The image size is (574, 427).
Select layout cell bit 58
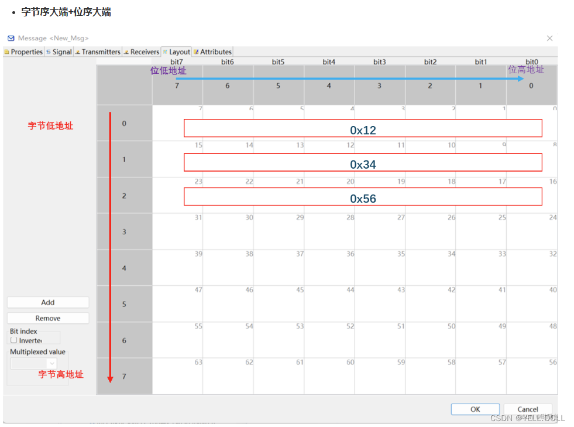431,377
